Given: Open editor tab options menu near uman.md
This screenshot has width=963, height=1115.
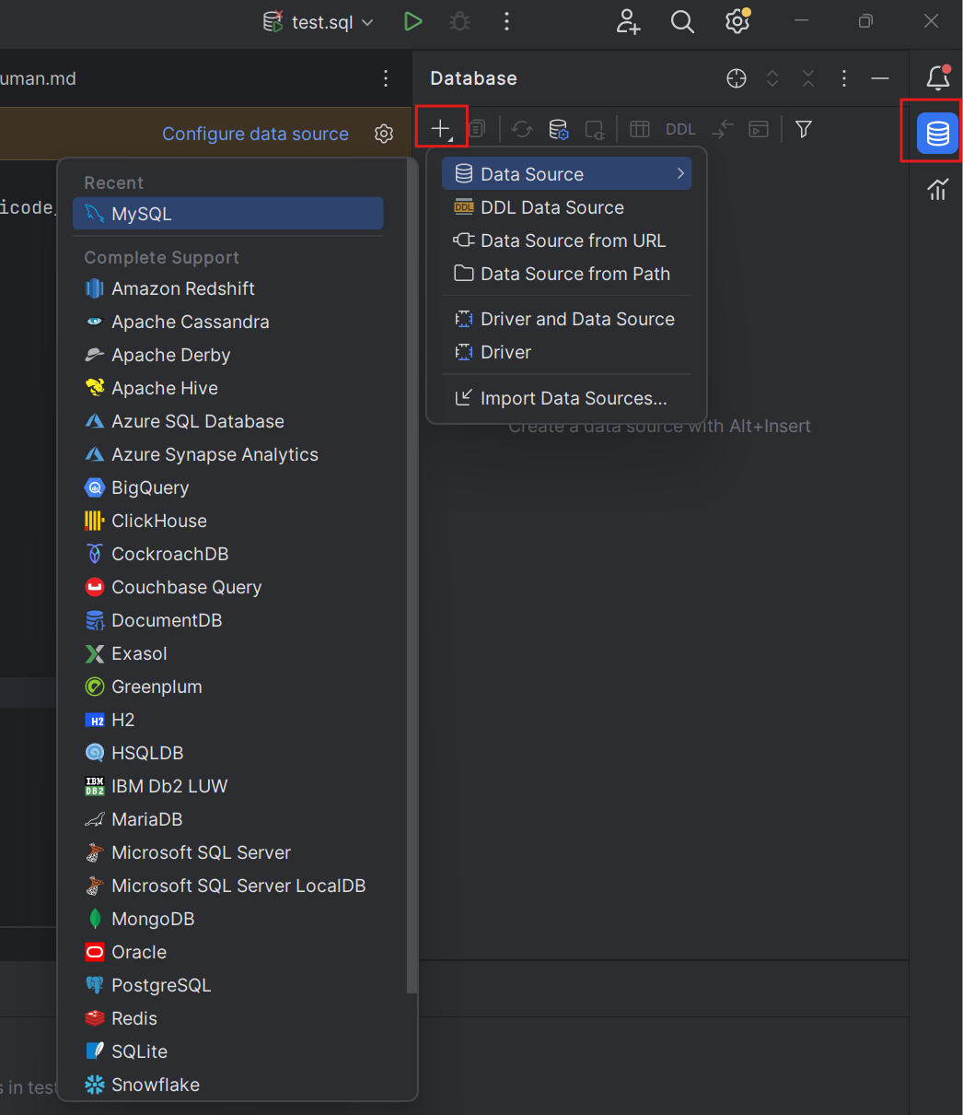Looking at the screenshot, I should pyautogui.click(x=386, y=78).
